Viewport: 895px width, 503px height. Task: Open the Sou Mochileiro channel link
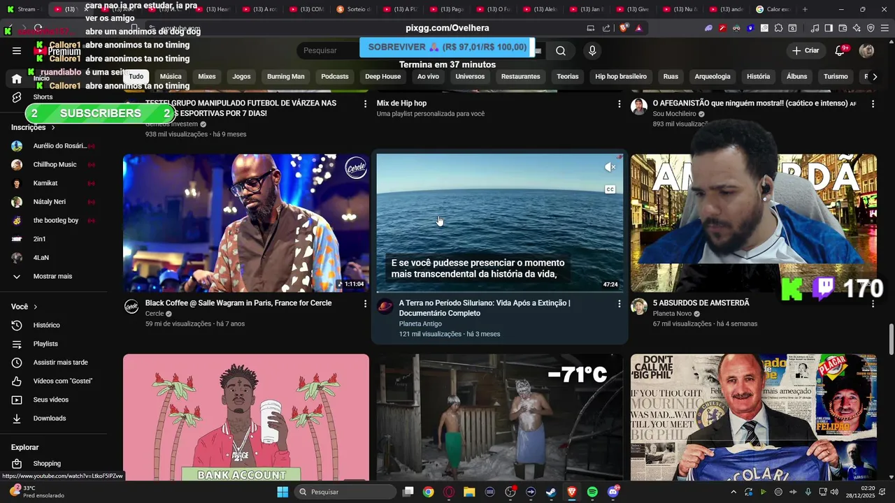coord(674,114)
